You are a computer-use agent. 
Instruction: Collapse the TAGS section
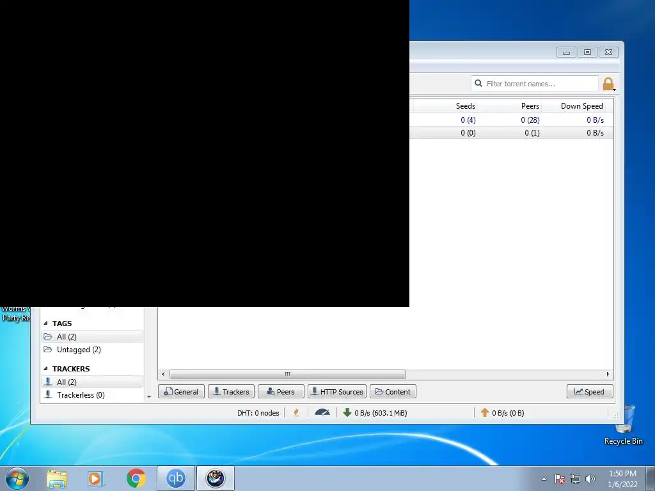(45, 323)
